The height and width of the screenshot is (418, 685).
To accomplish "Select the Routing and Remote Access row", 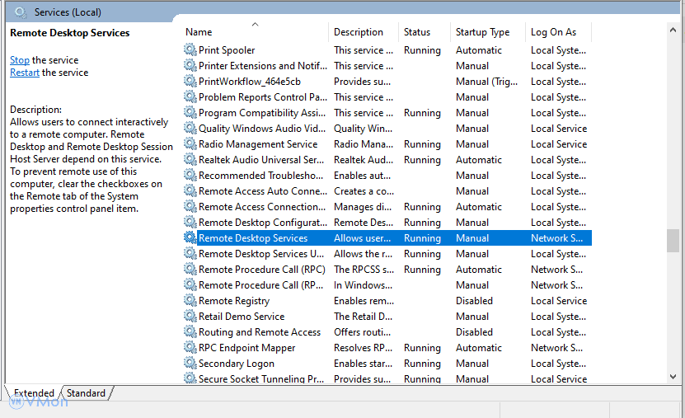I will click(x=259, y=332).
